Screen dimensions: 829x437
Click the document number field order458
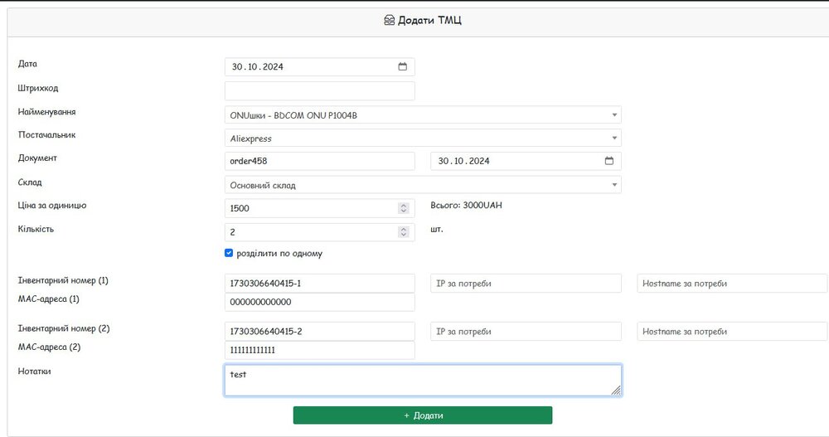pos(319,161)
